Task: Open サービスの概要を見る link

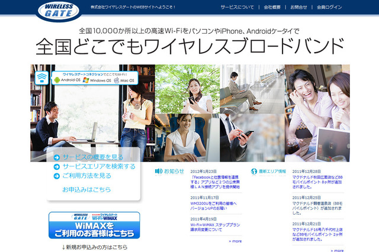Action: pos(93,157)
